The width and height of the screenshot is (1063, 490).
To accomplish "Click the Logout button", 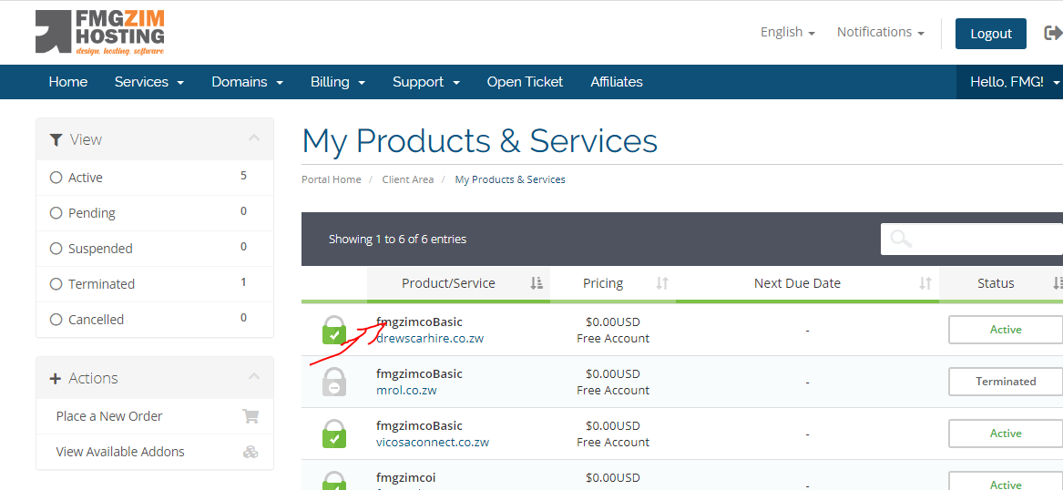I will (x=990, y=34).
